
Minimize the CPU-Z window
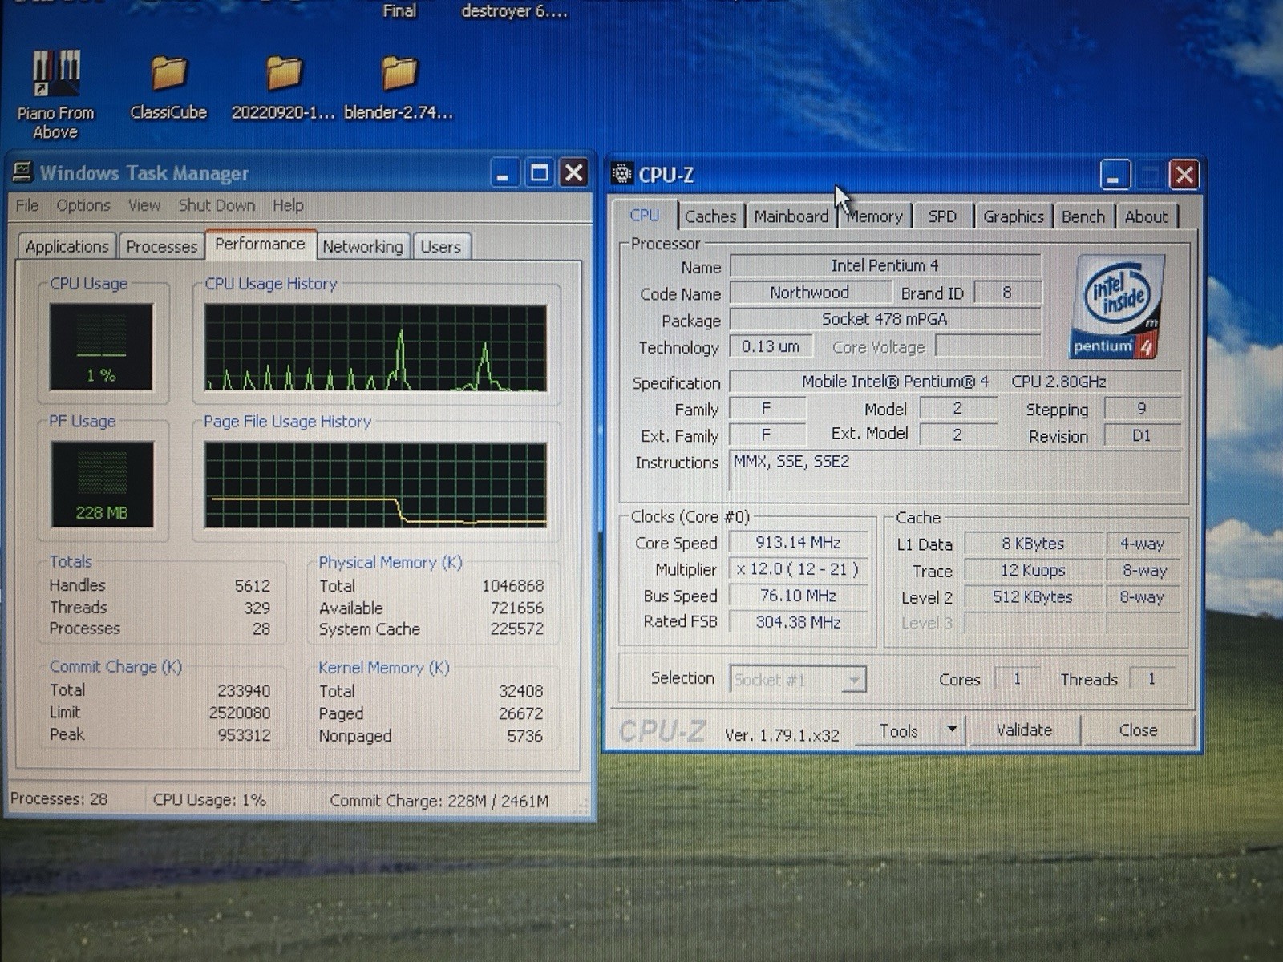tap(1114, 175)
